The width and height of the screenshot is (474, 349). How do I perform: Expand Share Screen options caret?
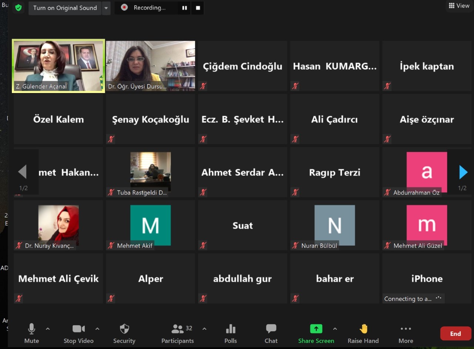coord(335,329)
